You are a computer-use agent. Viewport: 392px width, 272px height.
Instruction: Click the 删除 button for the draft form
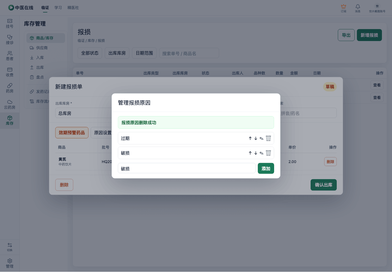[64, 185]
